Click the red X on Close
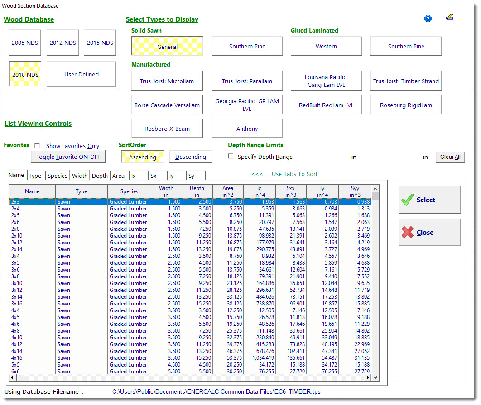Screen dimensions: 481x405 click(408, 233)
